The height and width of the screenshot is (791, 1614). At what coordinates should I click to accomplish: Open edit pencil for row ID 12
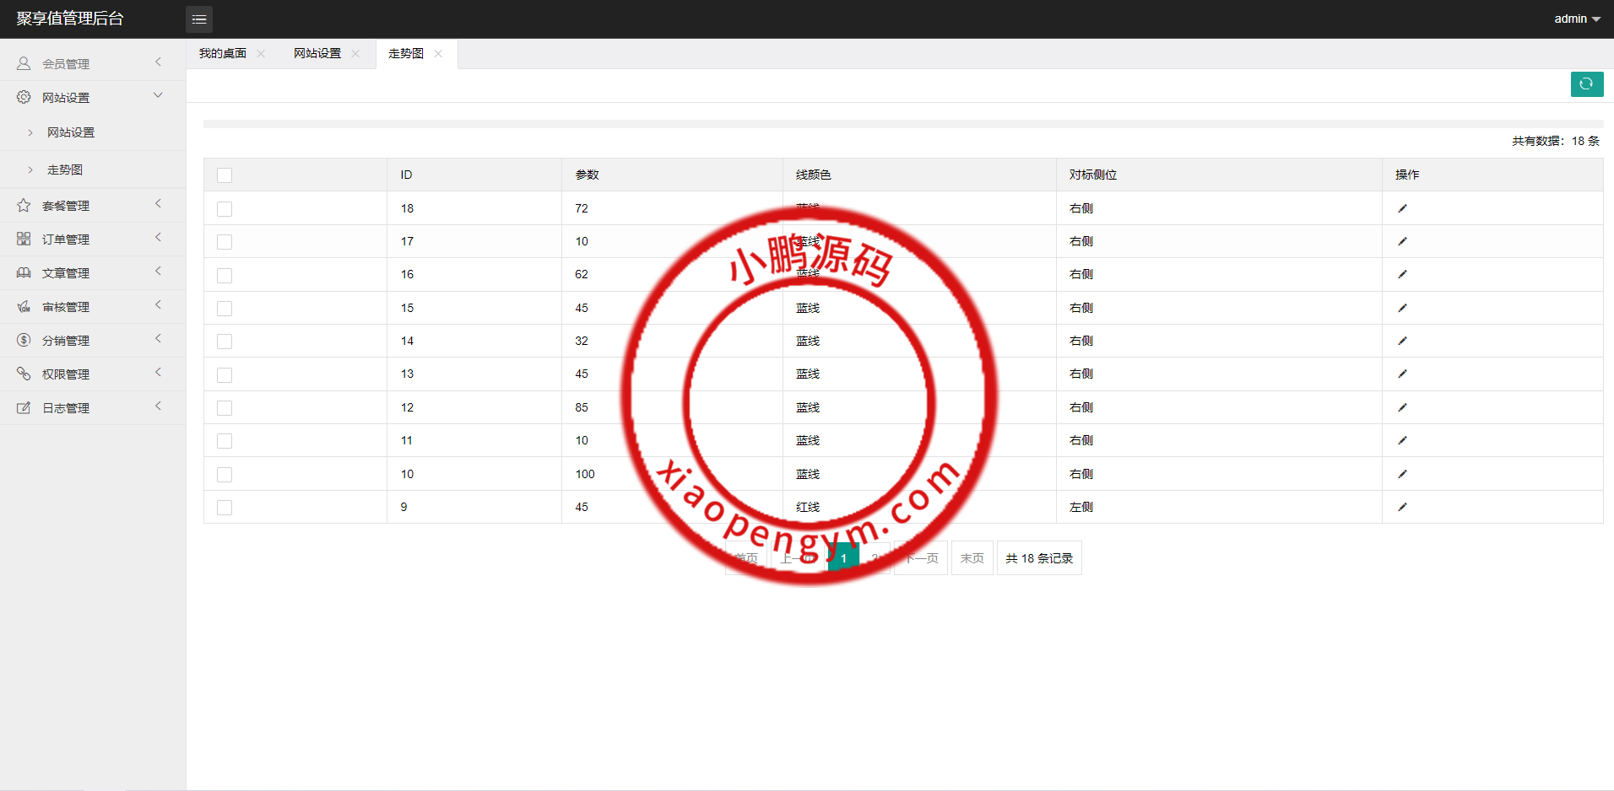1402,407
